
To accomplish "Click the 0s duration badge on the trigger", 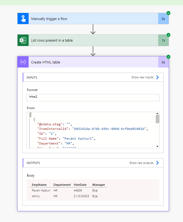I will click(164, 18).
